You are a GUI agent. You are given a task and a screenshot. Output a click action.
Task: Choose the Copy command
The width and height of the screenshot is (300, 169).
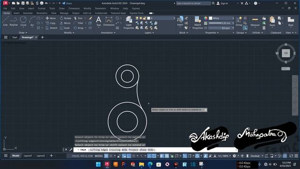pos(51,23)
